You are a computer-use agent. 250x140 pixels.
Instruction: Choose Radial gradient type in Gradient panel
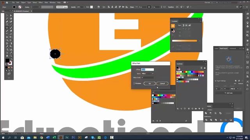point(186,25)
